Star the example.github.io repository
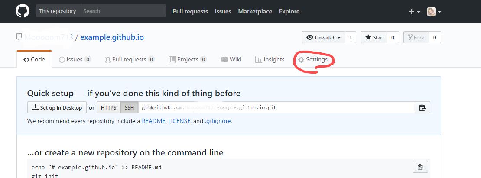The image size is (481, 178). [373, 38]
